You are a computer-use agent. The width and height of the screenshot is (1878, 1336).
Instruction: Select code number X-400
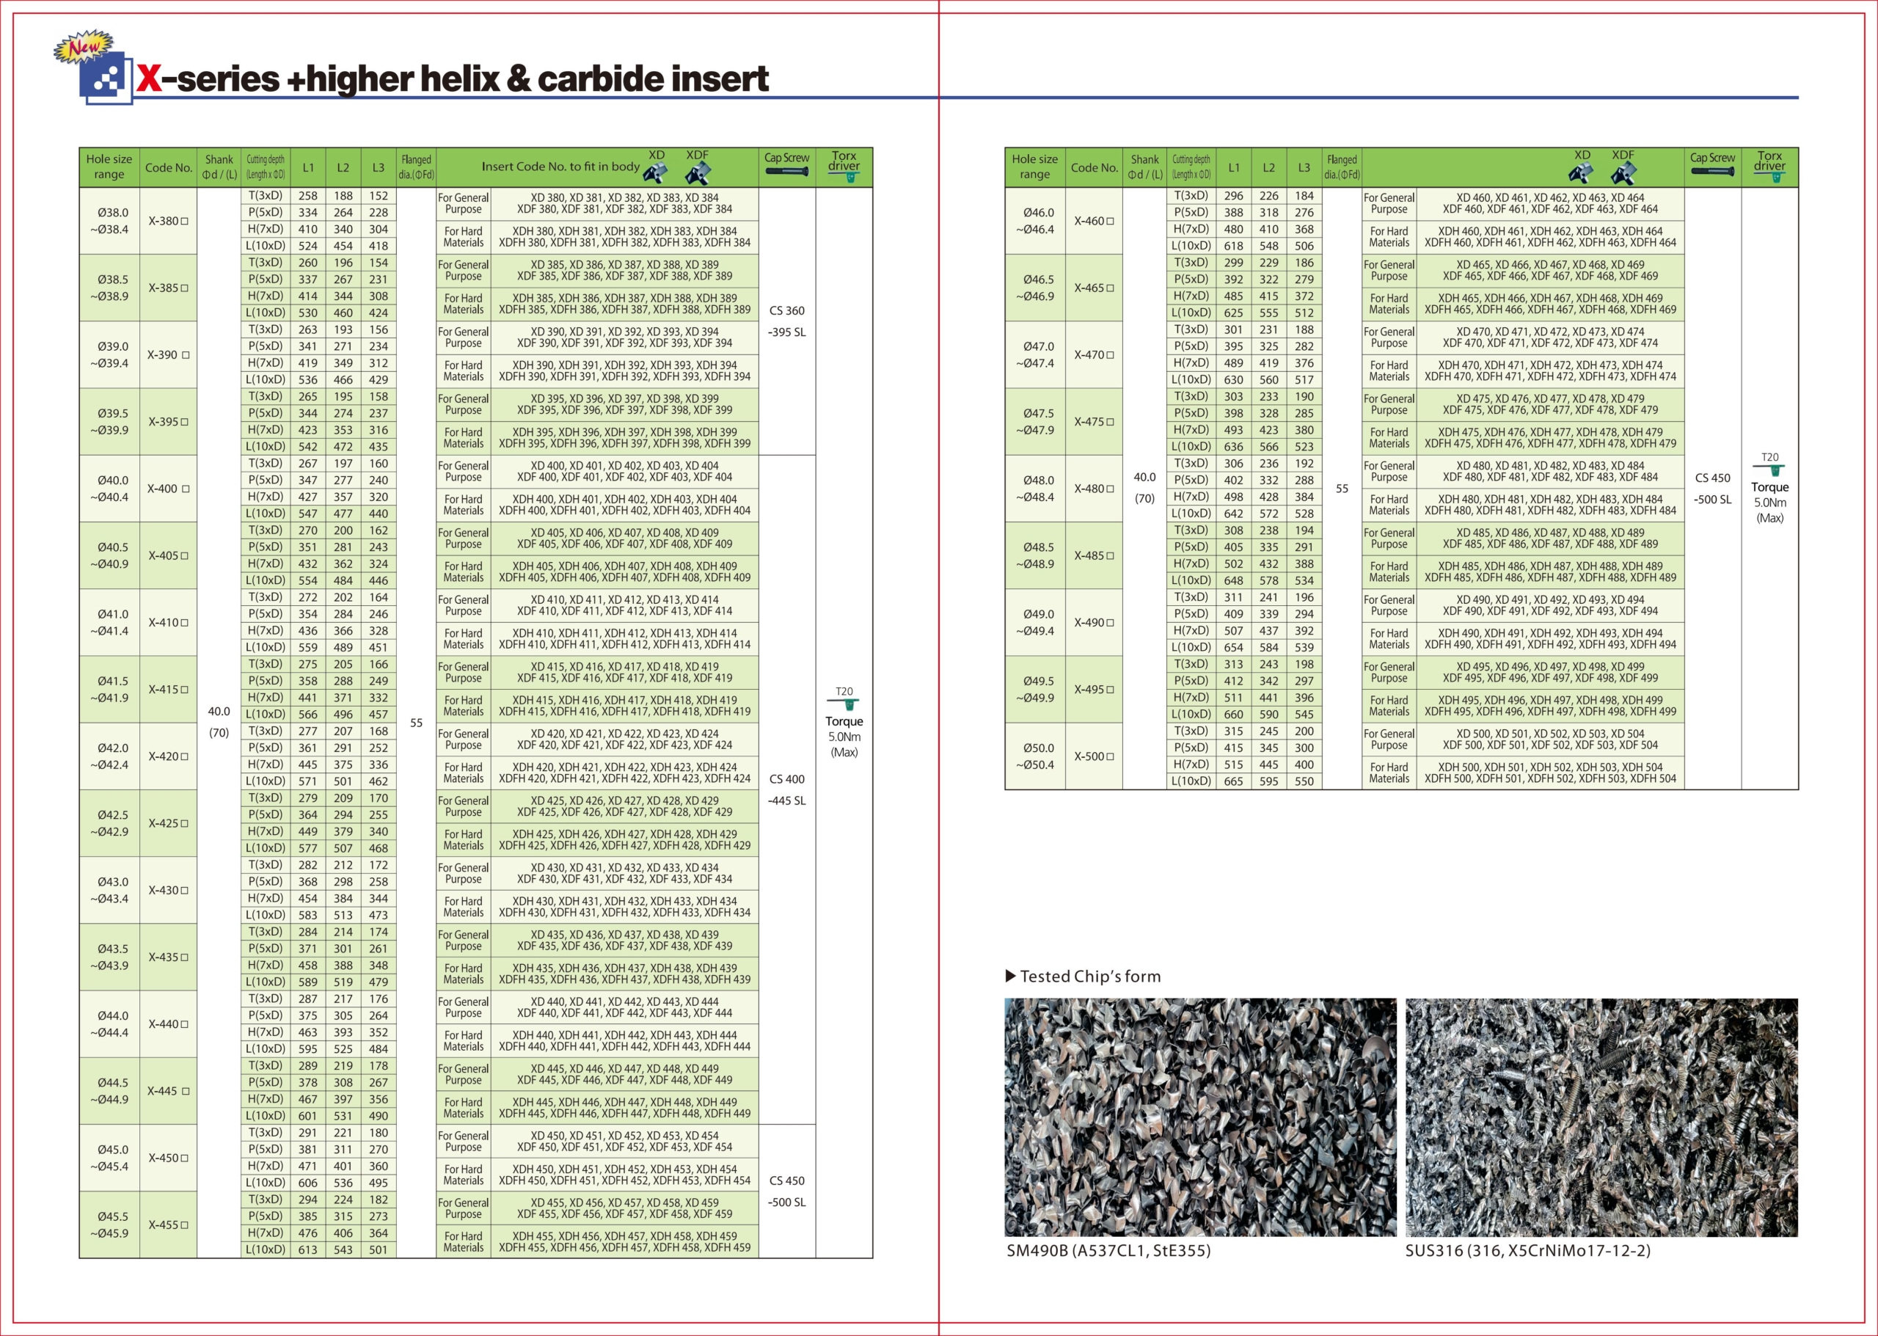168,489
